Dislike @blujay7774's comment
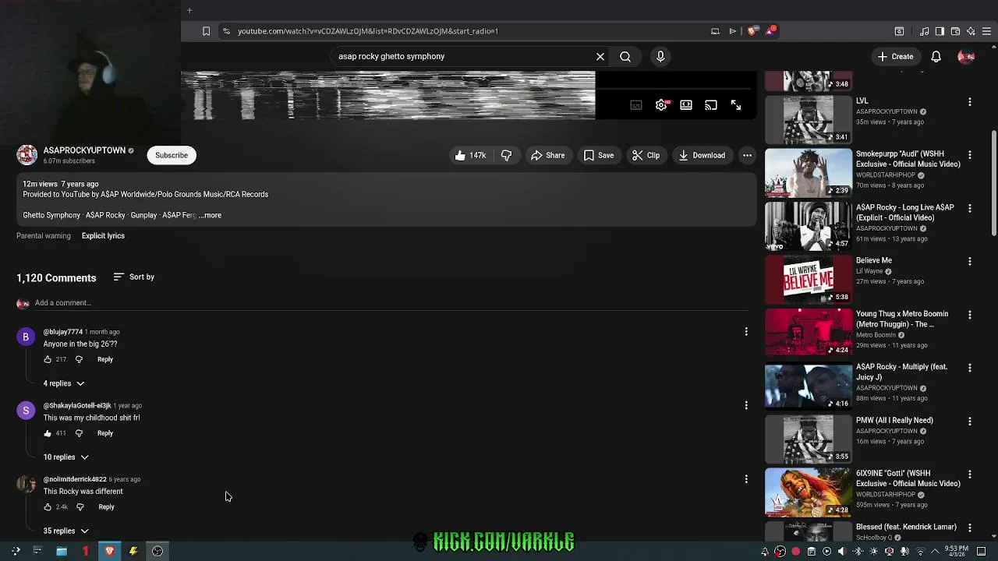 tap(79, 359)
